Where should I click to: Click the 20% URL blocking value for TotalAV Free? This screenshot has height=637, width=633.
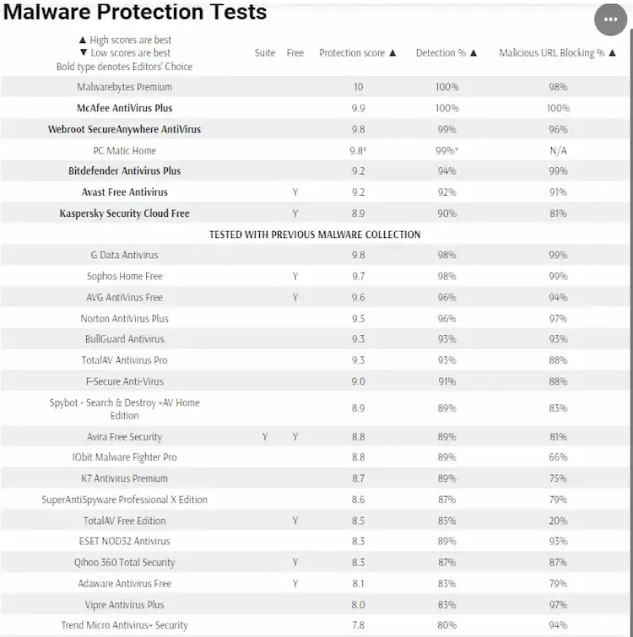point(558,521)
